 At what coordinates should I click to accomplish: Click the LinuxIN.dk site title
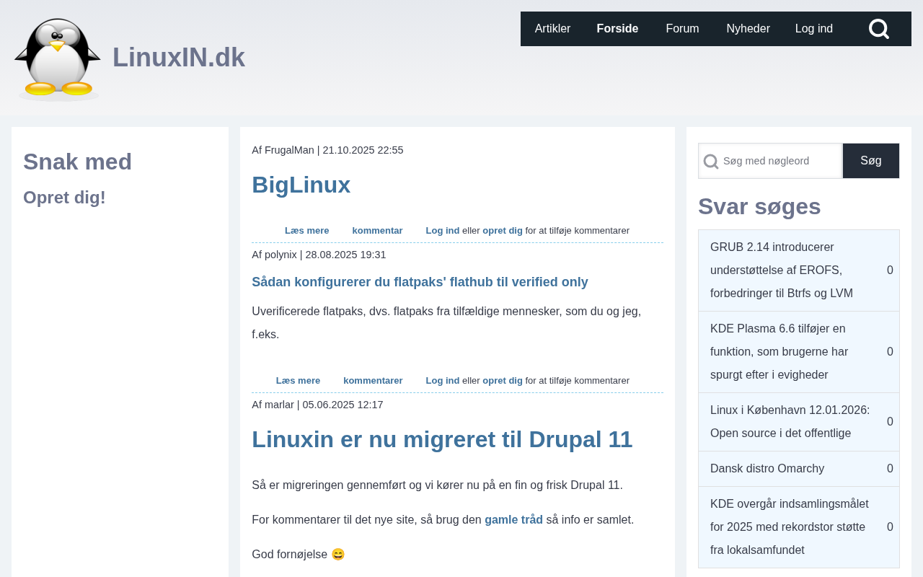(x=179, y=58)
